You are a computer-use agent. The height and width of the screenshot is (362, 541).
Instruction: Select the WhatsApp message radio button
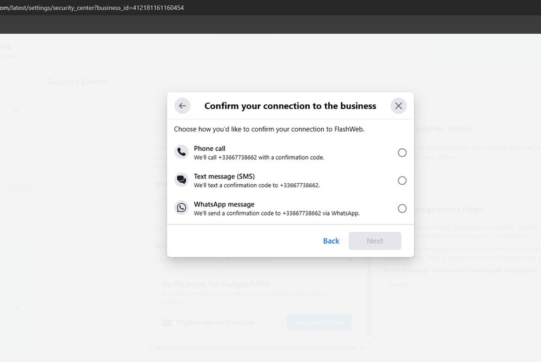point(402,208)
